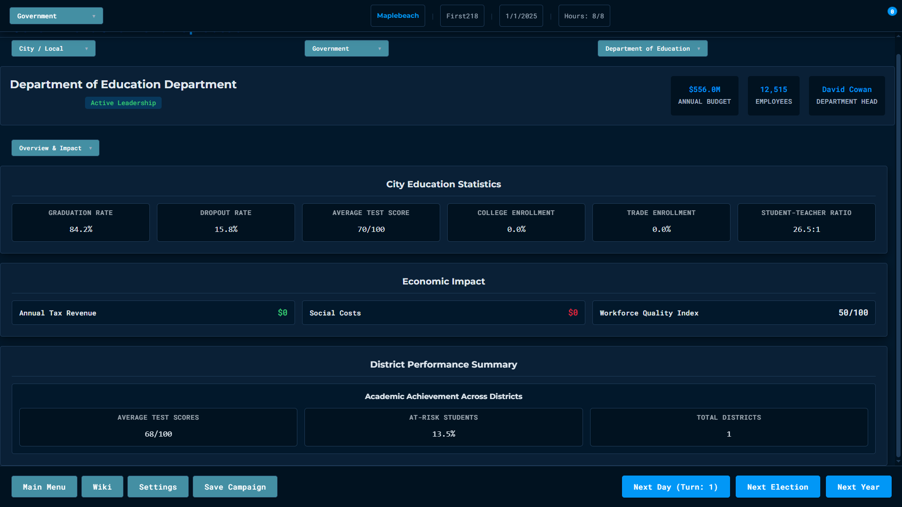Expand the City / Local dropdown

coord(53,48)
